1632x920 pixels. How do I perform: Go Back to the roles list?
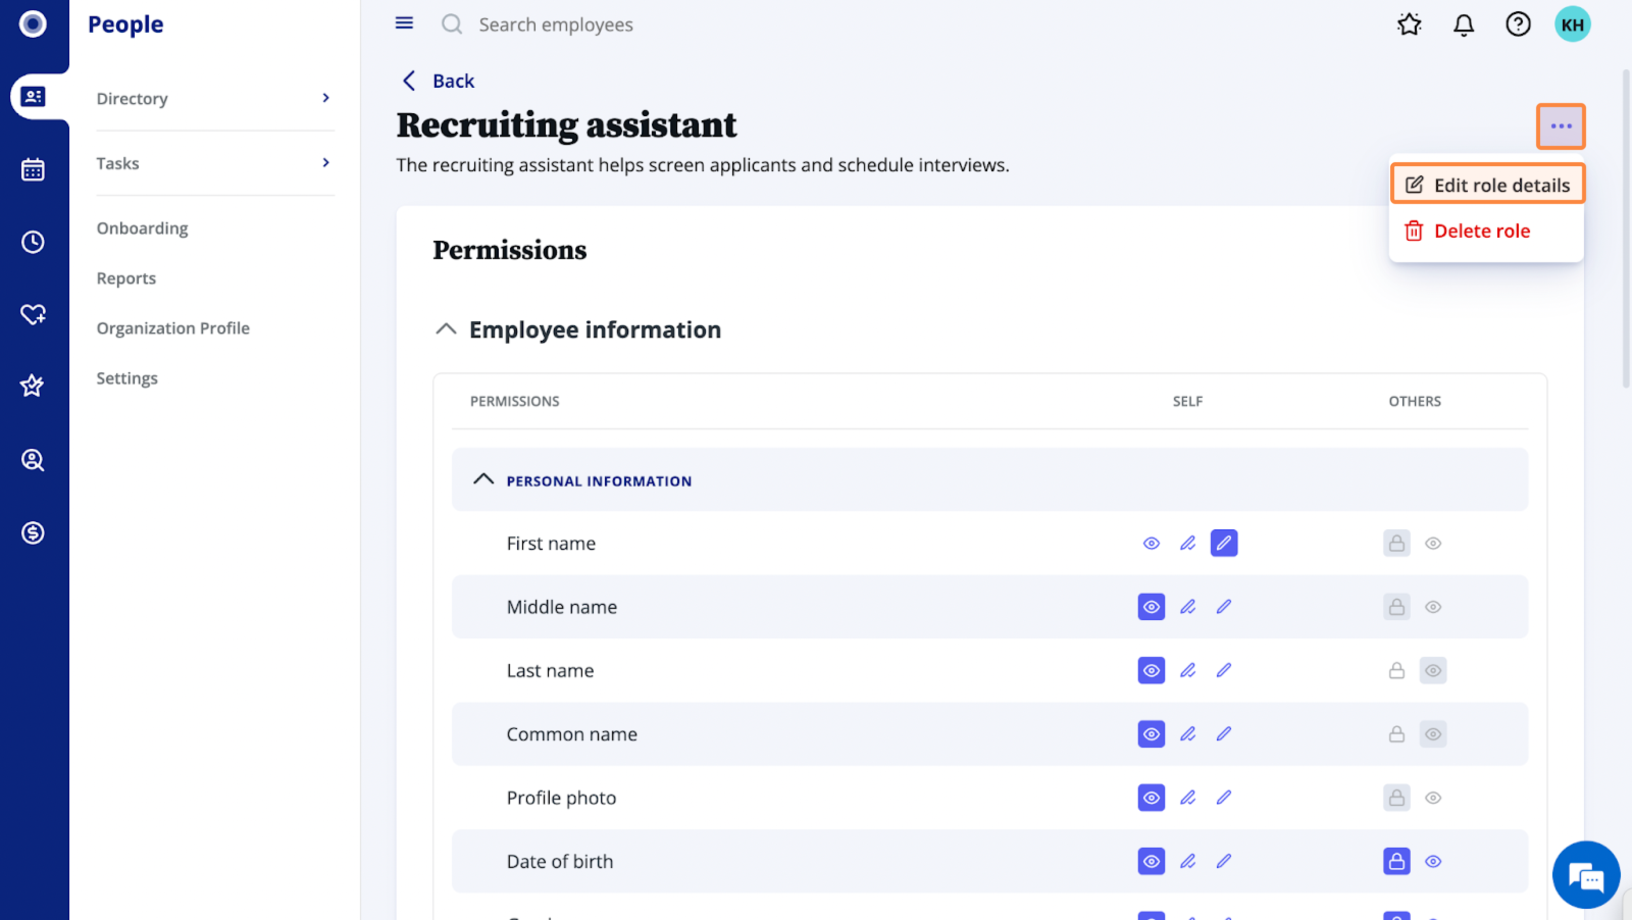[x=439, y=81]
